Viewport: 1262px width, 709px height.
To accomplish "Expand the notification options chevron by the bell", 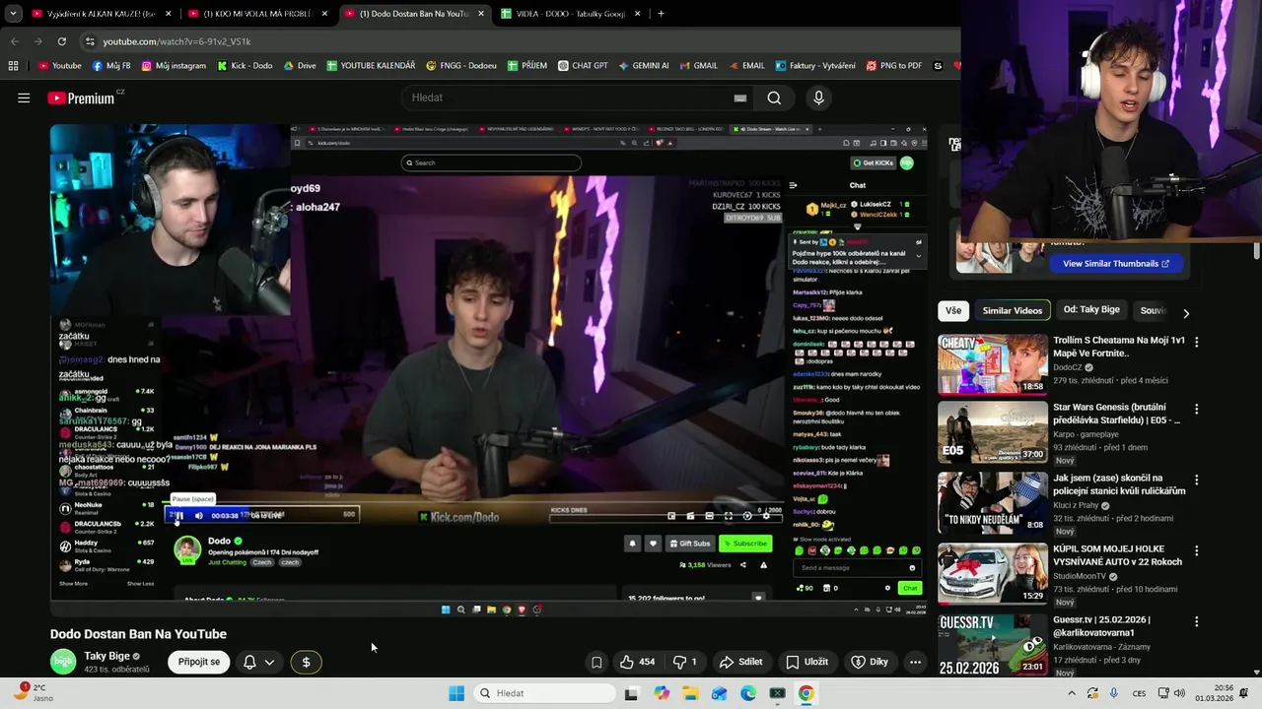I will [x=269, y=662].
